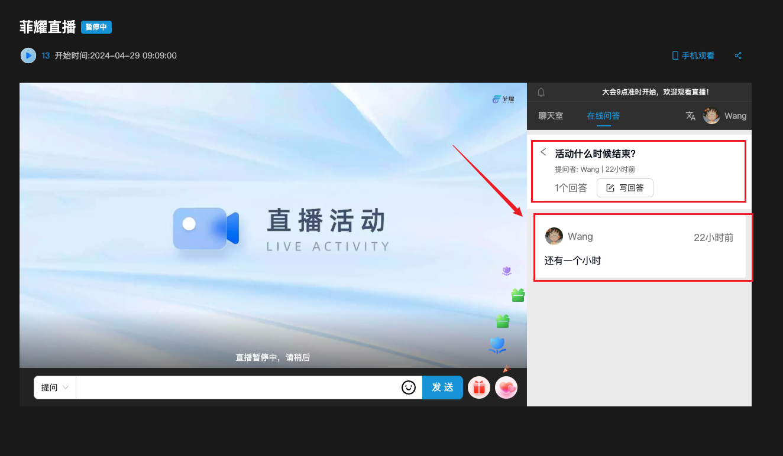Switch to the 聊天室 tab
Screen dimensions: 783x456
pos(551,116)
